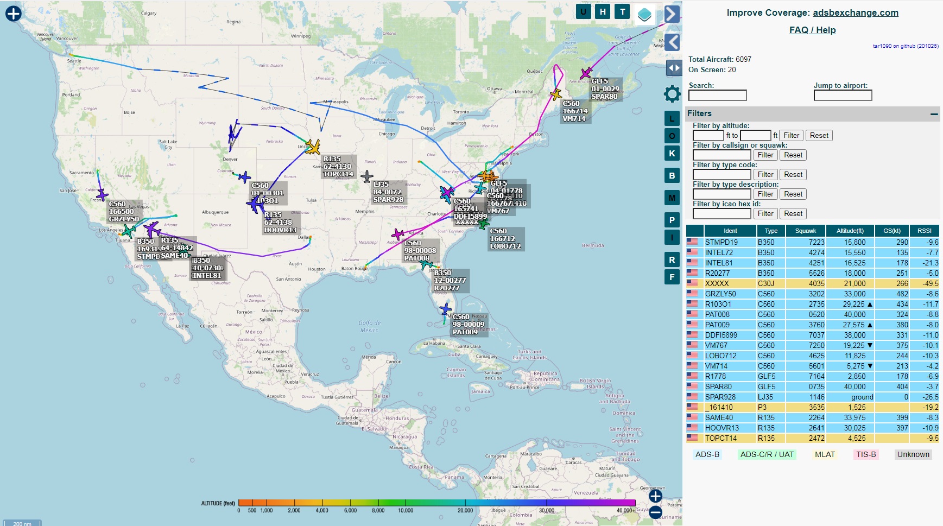
Task: Collapse the Filters section with minus icon
Action: (934, 114)
